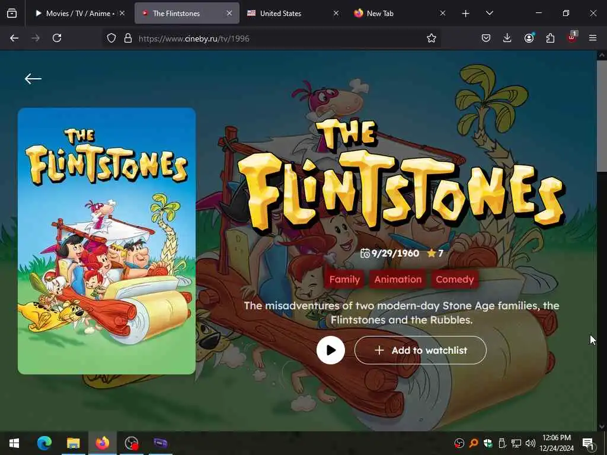Add The Flintstones to watchlist
Image resolution: width=607 pixels, height=455 pixels.
tap(420, 350)
